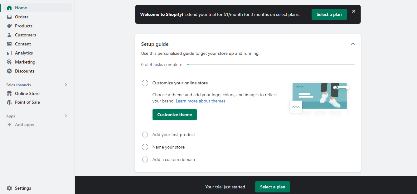Check the 'Name your store' task circle
The image size is (417, 194).
(x=145, y=147)
